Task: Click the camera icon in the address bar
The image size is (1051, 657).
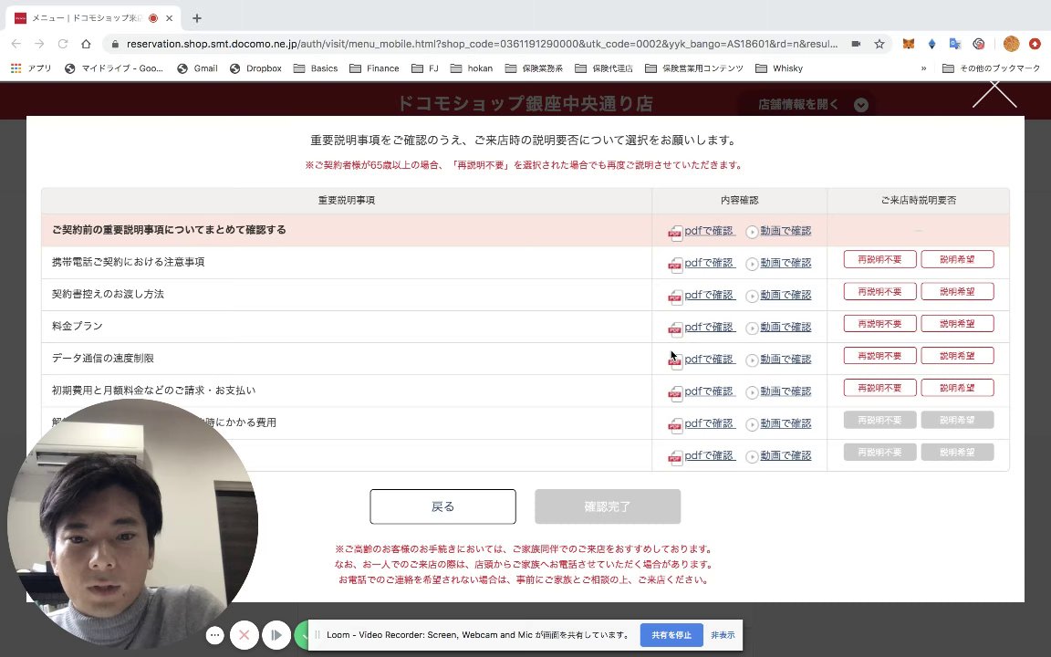Action: [x=856, y=44]
